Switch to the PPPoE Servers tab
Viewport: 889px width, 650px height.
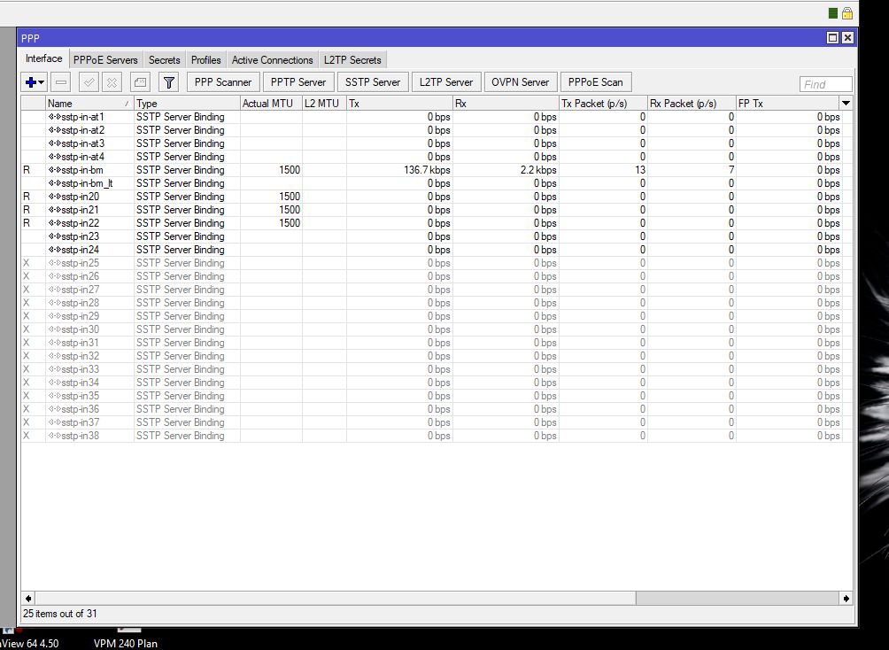(105, 59)
